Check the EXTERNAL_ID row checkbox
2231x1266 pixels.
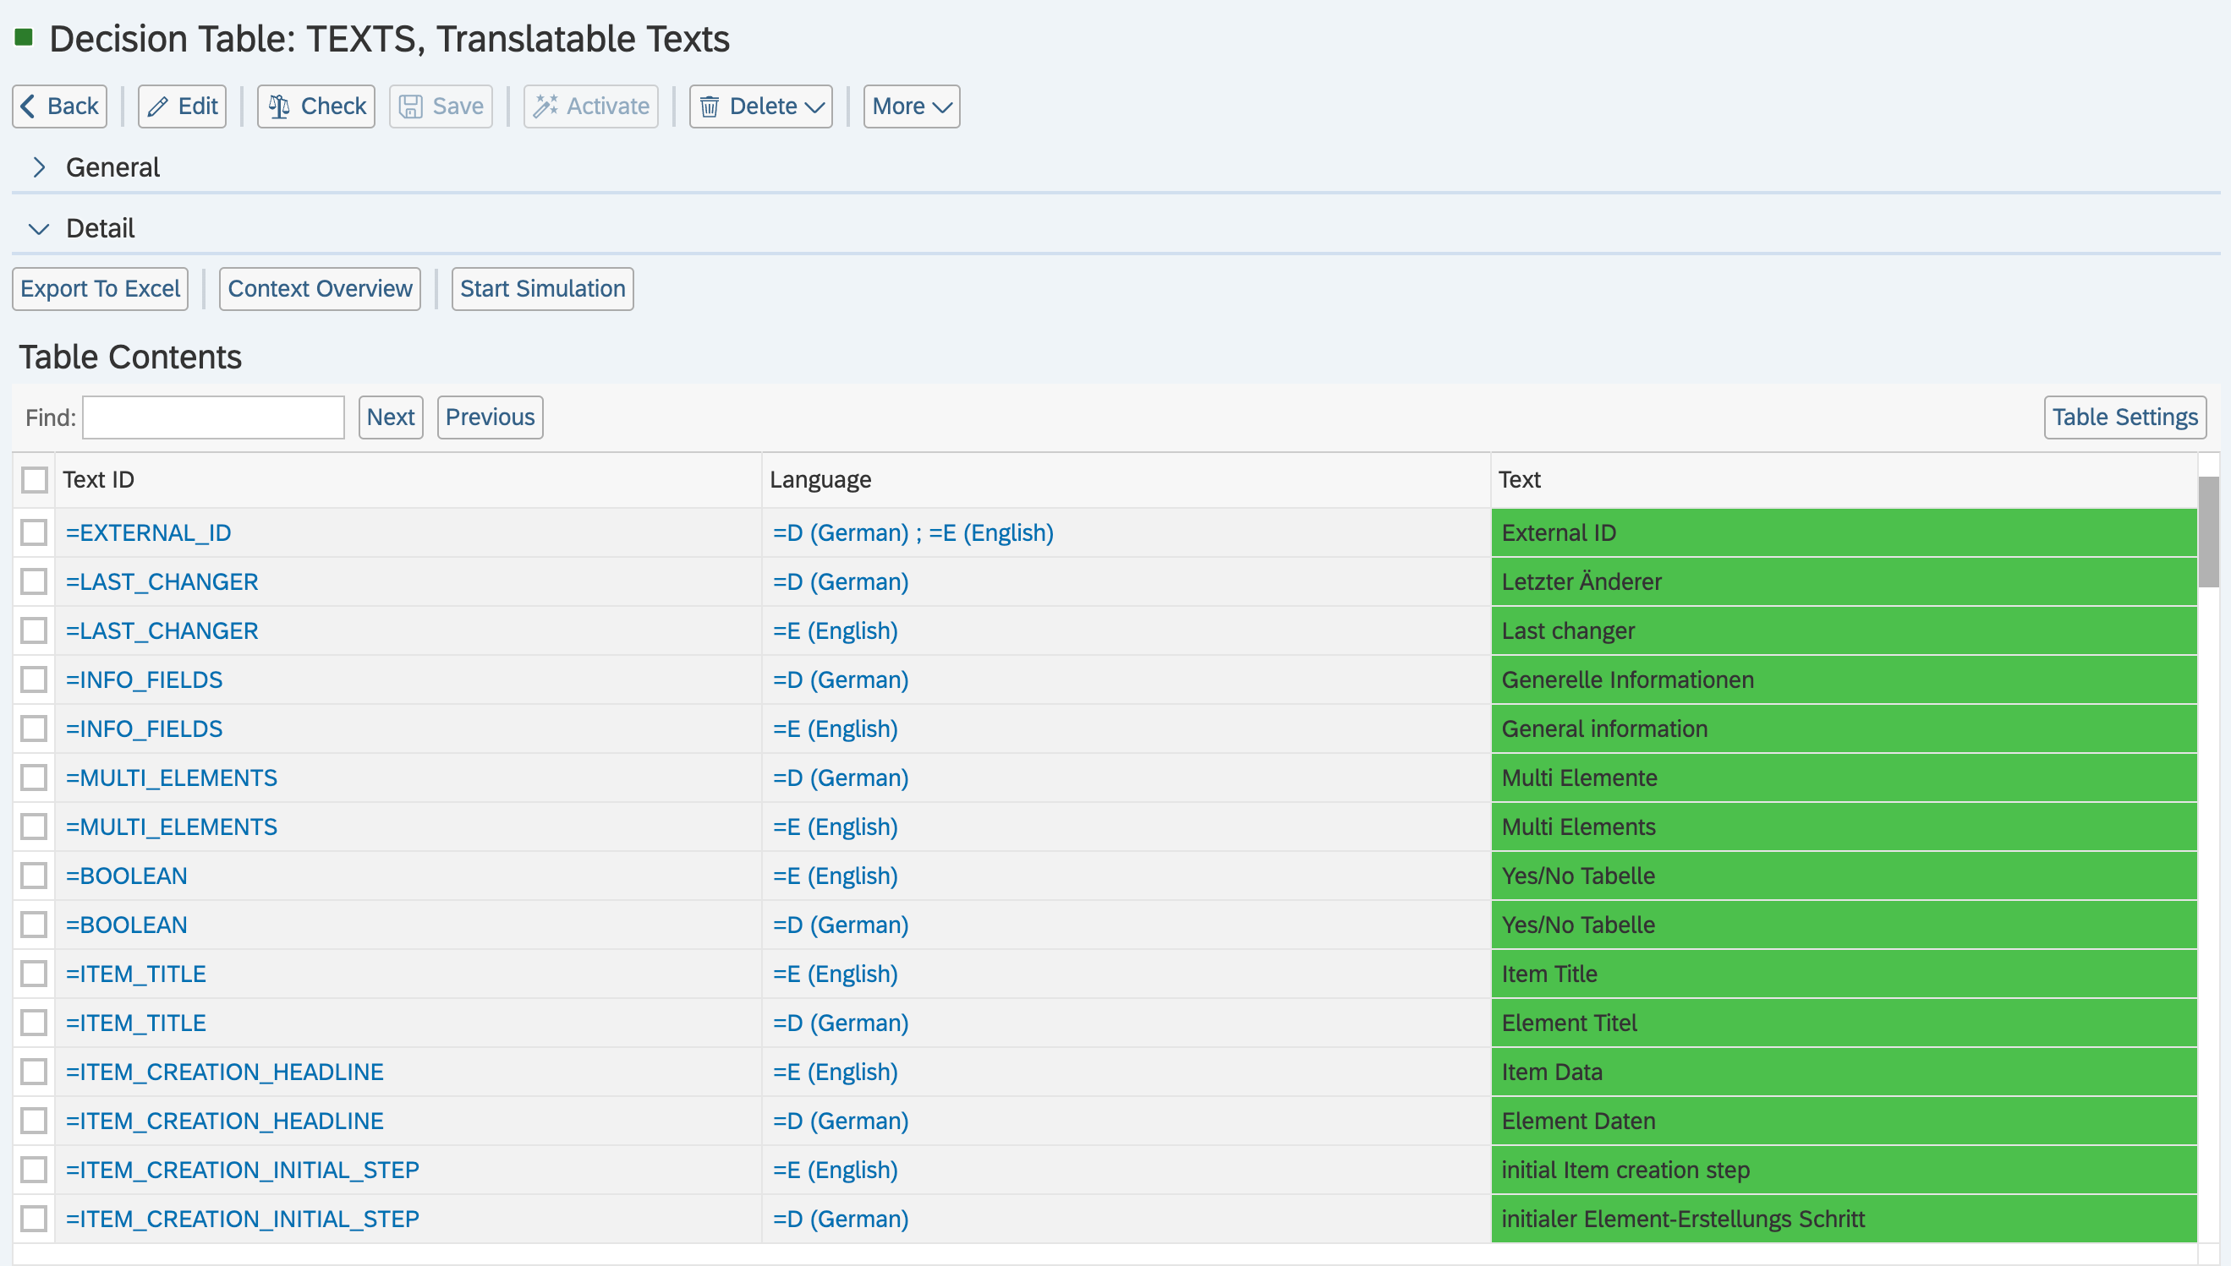[35, 532]
